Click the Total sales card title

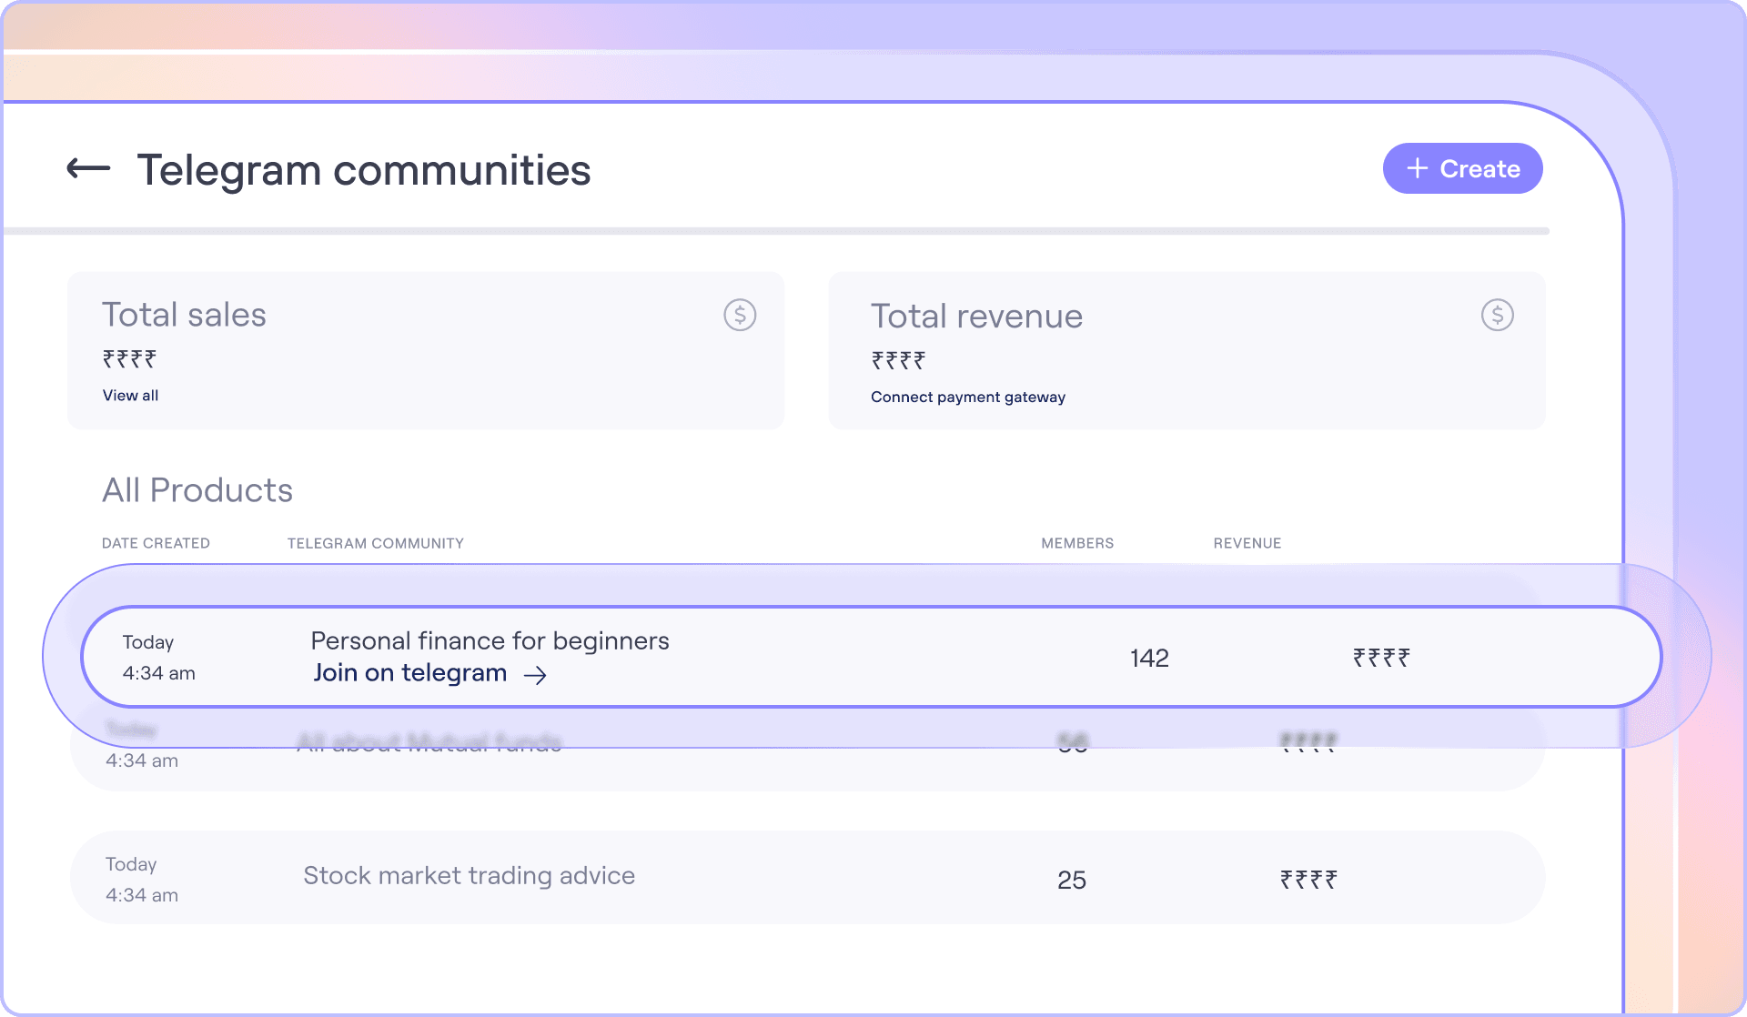coord(184,315)
